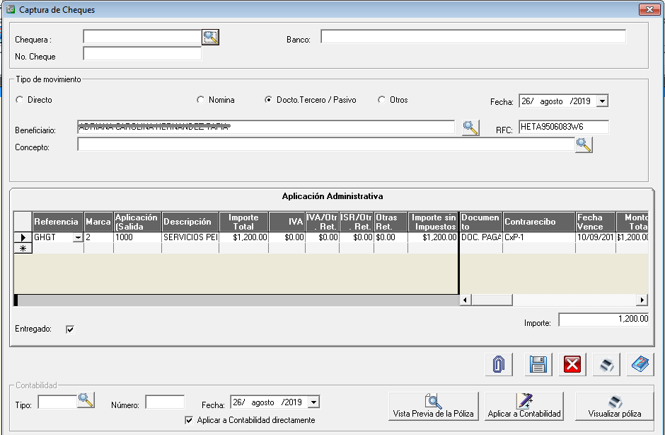Click the red X cancel icon

pyautogui.click(x=572, y=365)
